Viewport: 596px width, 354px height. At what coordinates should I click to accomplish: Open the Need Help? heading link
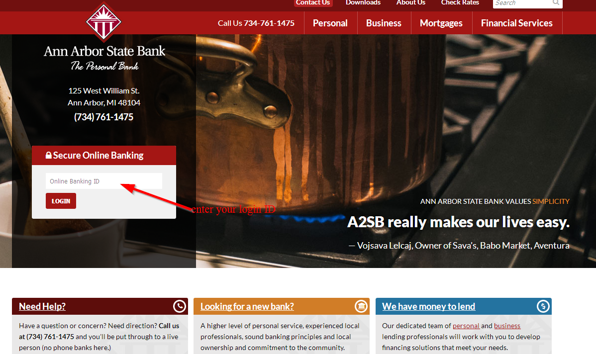pyautogui.click(x=42, y=307)
